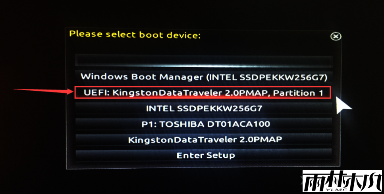Click the YLMF watermark logo
The width and height of the screenshot is (384, 194).
[x=342, y=181]
